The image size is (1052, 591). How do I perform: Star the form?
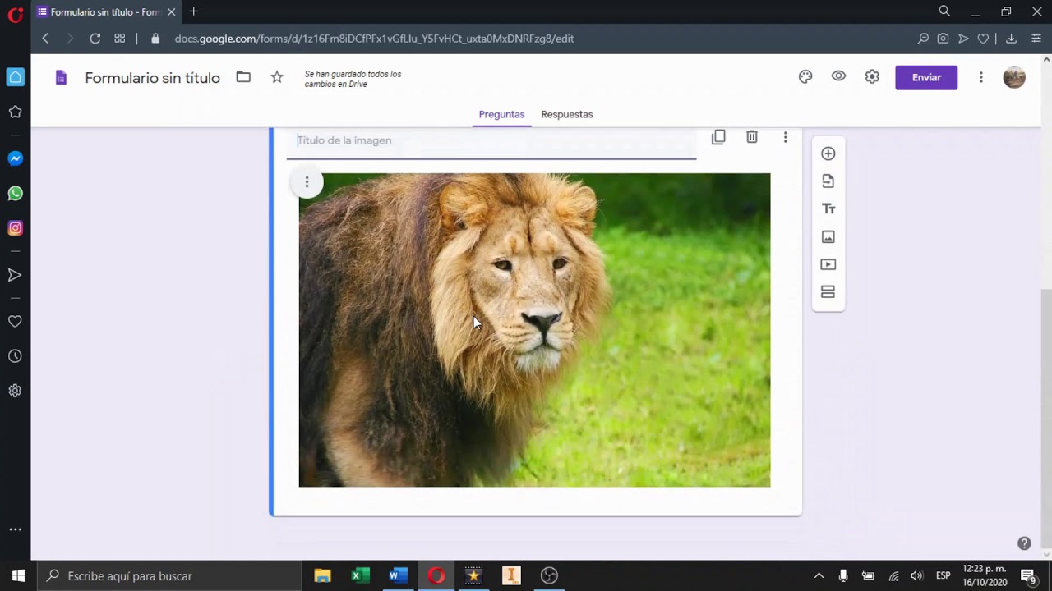(277, 77)
